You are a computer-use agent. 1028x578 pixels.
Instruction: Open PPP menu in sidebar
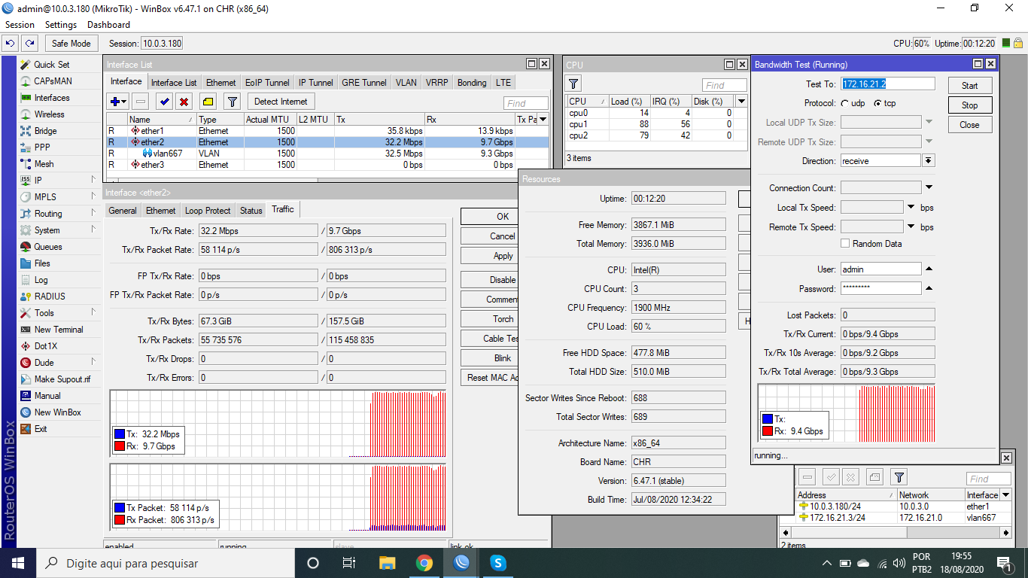pos(42,148)
